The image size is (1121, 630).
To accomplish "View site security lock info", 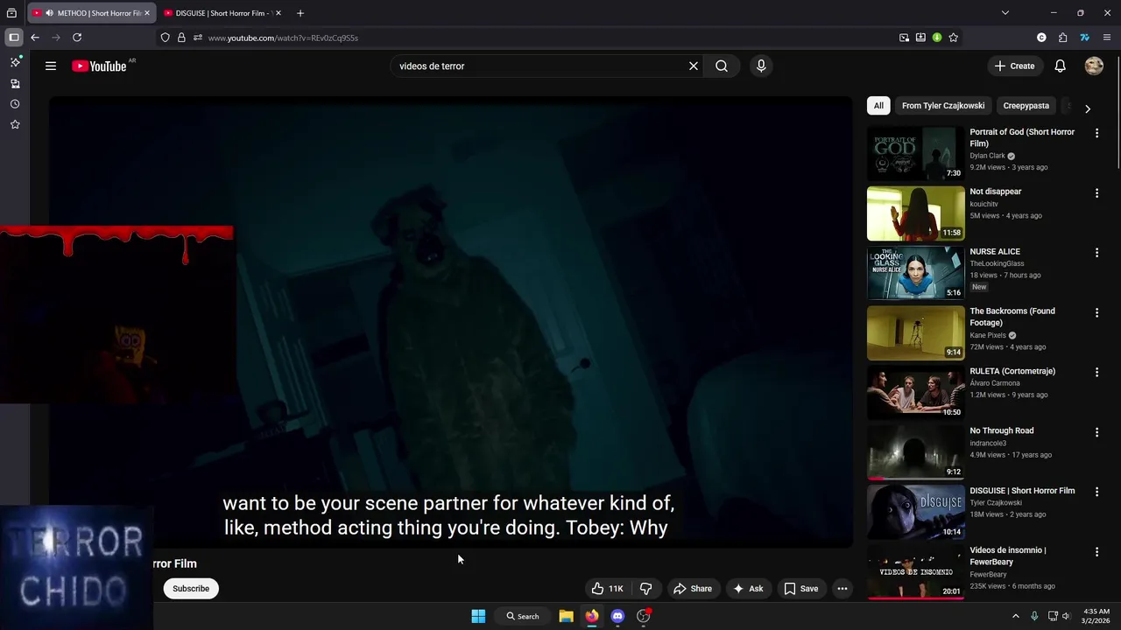I will [x=181, y=38].
